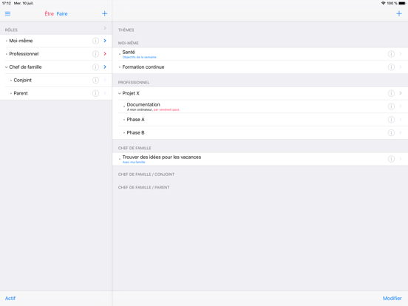Open info for Conjoint role
408x306 pixels.
tap(95, 80)
